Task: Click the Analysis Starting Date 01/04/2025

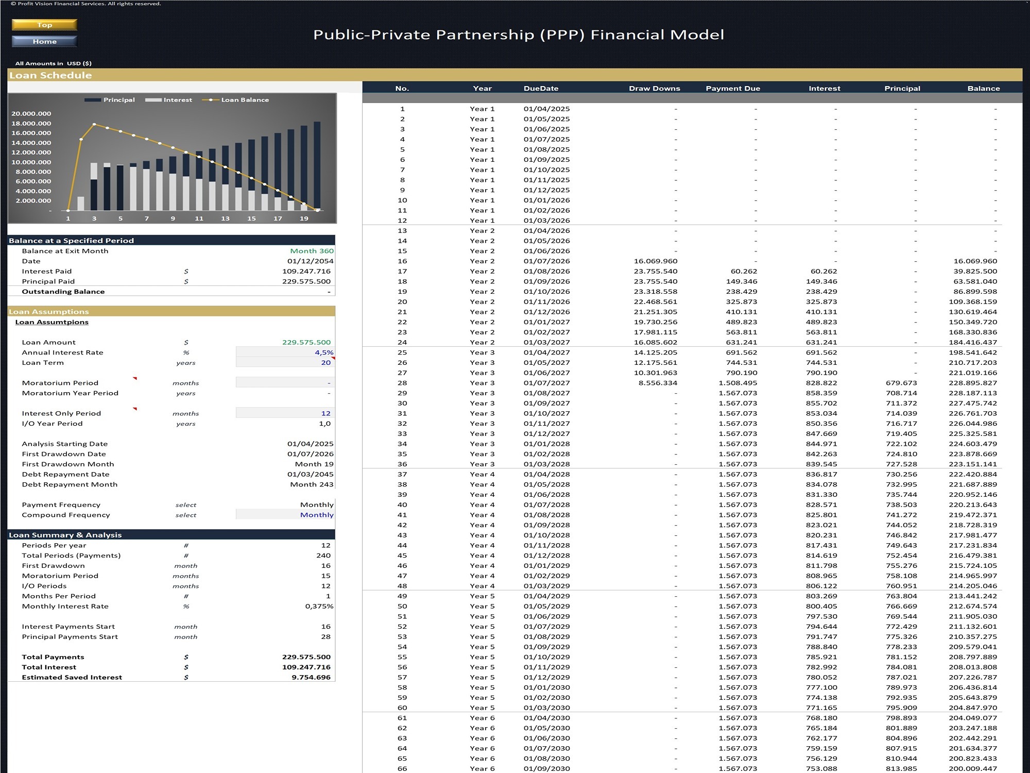Action: pos(310,443)
